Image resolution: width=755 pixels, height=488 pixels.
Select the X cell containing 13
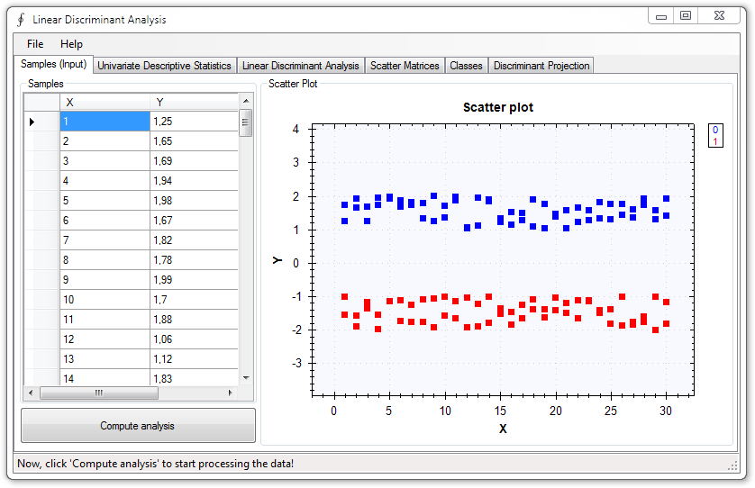105,359
